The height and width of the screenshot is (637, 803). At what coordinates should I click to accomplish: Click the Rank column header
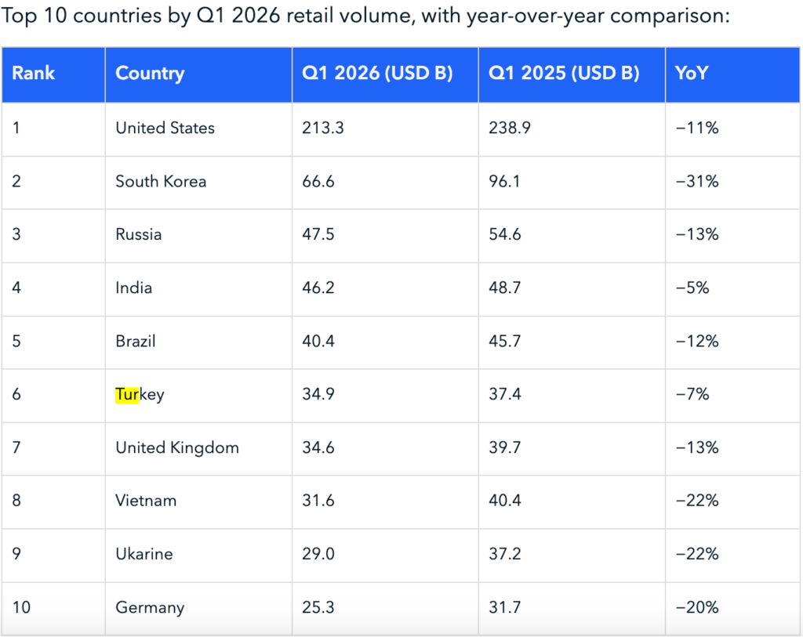[x=53, y=74]
